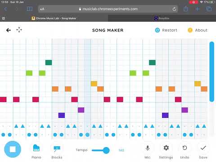Close the Chrome Music Lab tab
This screenshot has height=162, width=216.
point(4,18)
